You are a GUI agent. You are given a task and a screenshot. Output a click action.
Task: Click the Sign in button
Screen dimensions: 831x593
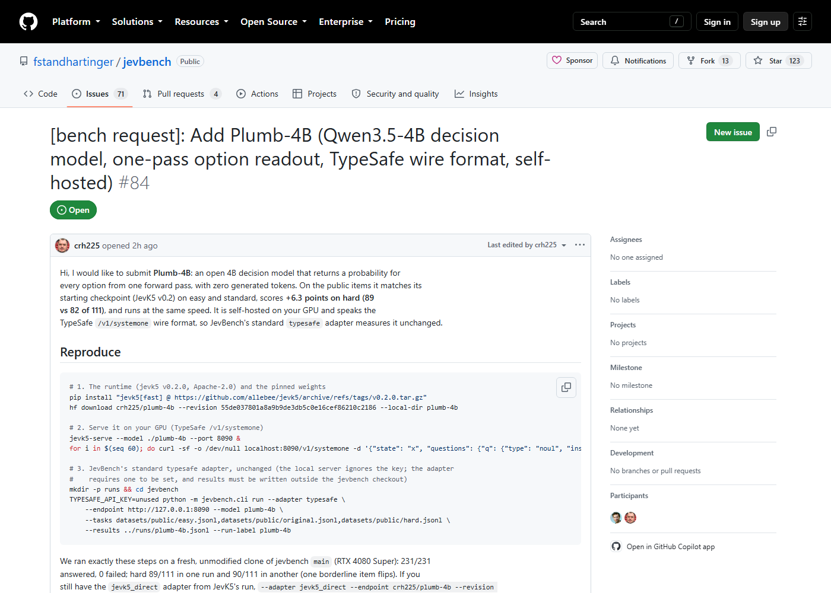click(717, 22)
